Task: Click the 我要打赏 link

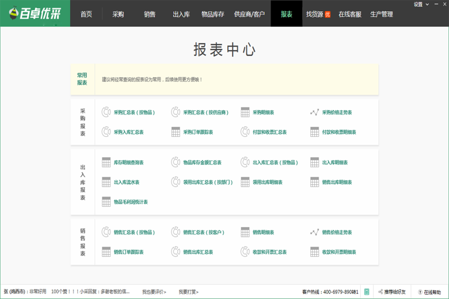Action: pos(188,292)
